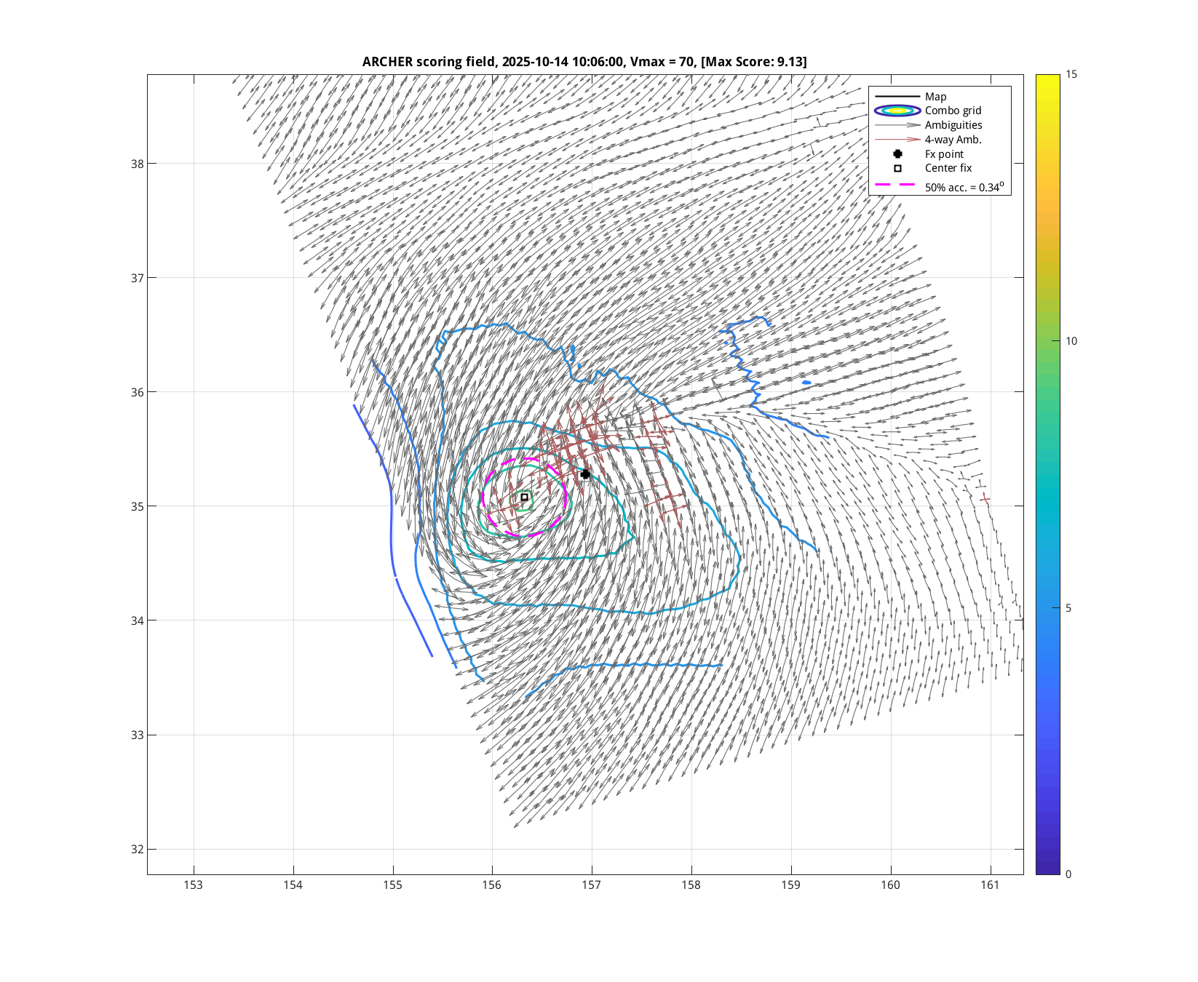The width and height of the screenshot is (1198, 982).
Task: Click the ARCHER scoring field plot title
Action: pyautogui.click(x=584, y=62)
